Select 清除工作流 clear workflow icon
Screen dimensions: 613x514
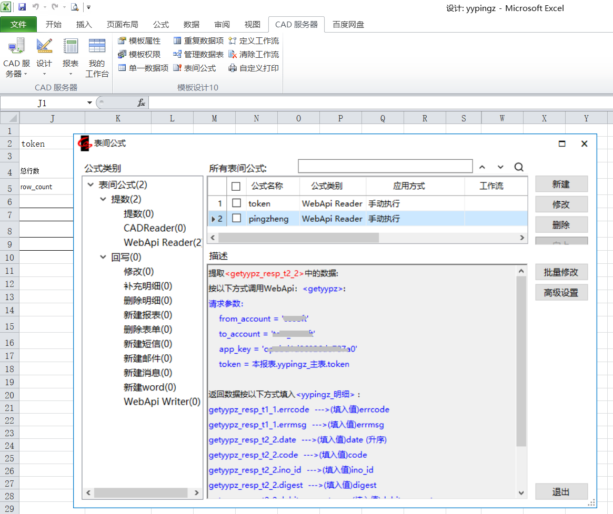pyautogui.click(x=233, y=55)
